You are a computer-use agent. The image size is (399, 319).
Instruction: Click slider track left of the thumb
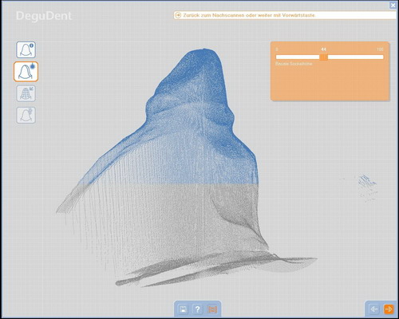(298, 57)
